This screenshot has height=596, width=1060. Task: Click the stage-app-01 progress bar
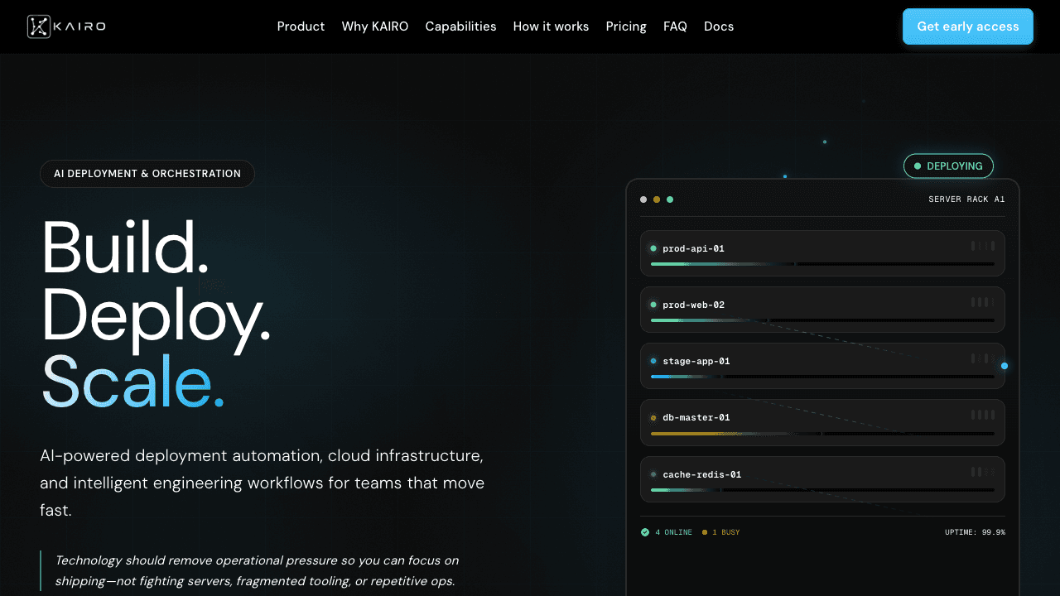pyautogui.click(x=822, y=377)
